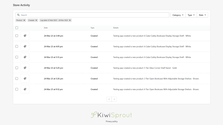Click the date 24 Mar 23 at 5:13 pm
This screenshot has width=223, height=125.
coord(53,57)
